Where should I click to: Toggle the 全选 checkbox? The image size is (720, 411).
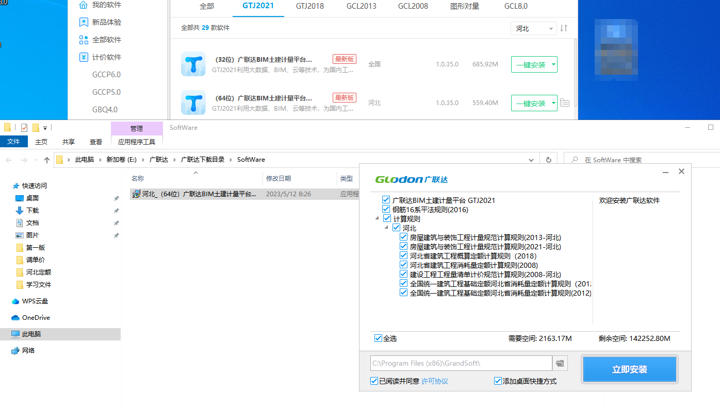pos(378,338)
